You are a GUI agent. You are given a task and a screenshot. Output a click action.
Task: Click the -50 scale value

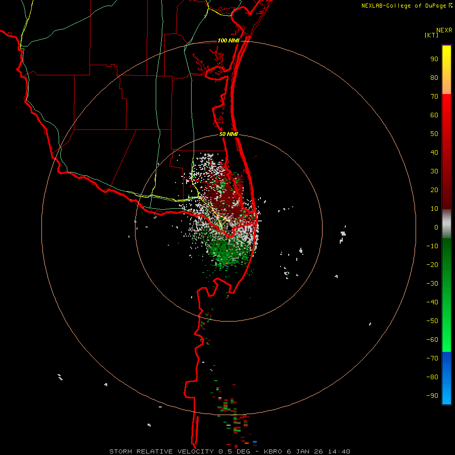pyautogui.click(x=432, y=321)
